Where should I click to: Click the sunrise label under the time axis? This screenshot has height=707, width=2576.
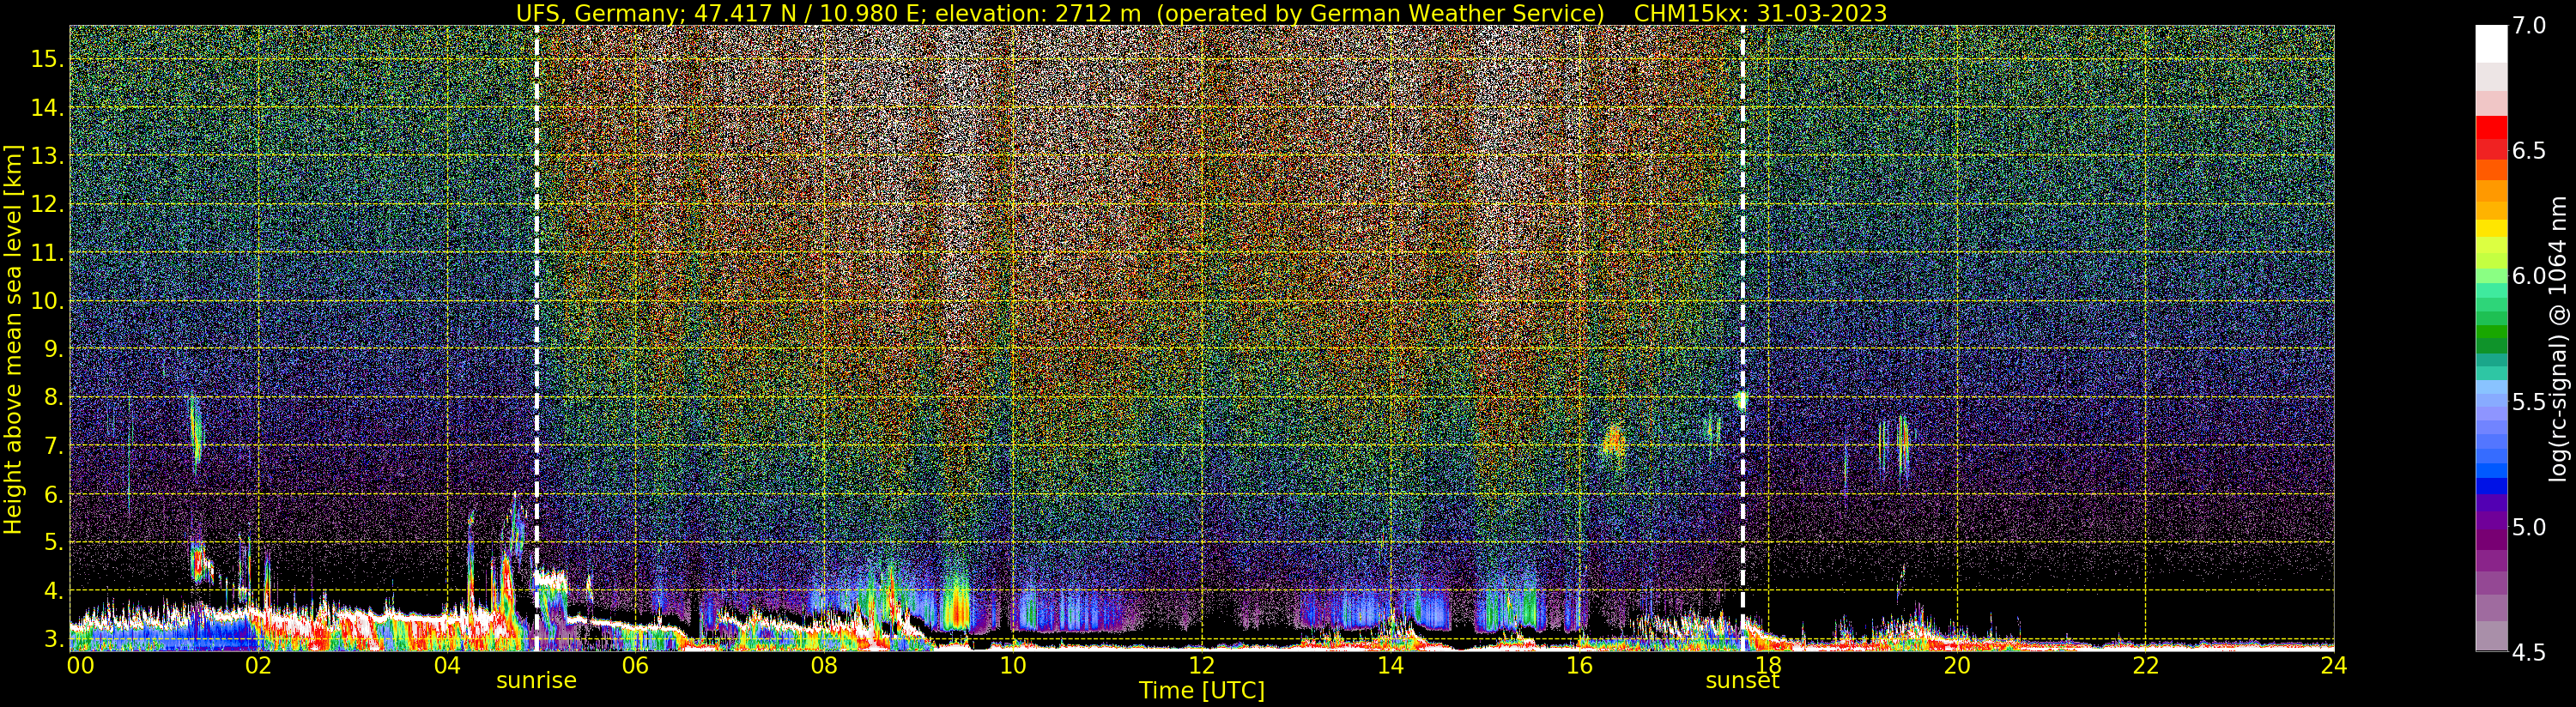click(536, 681)
